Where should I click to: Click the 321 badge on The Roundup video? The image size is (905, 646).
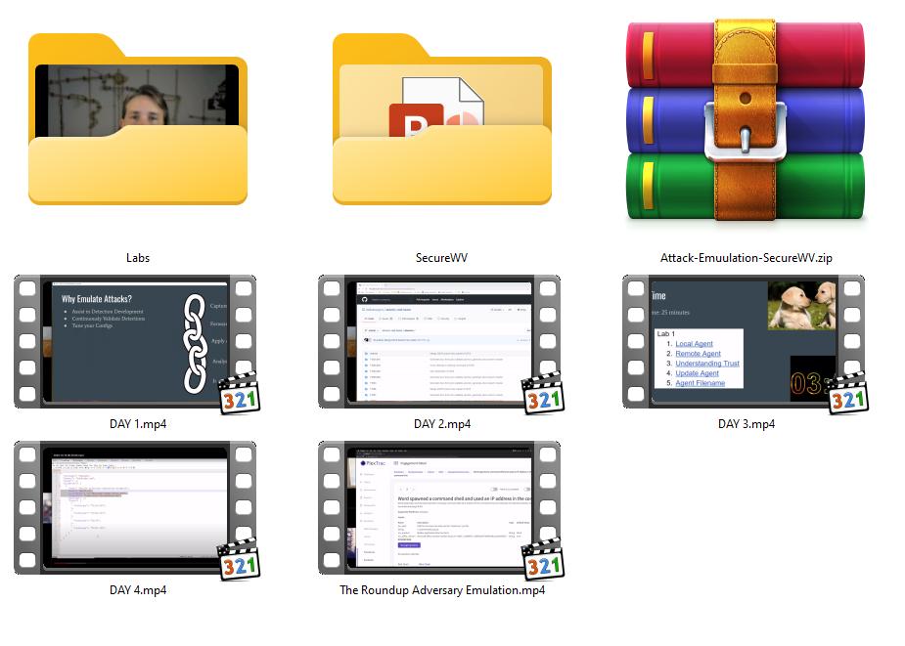543,558
